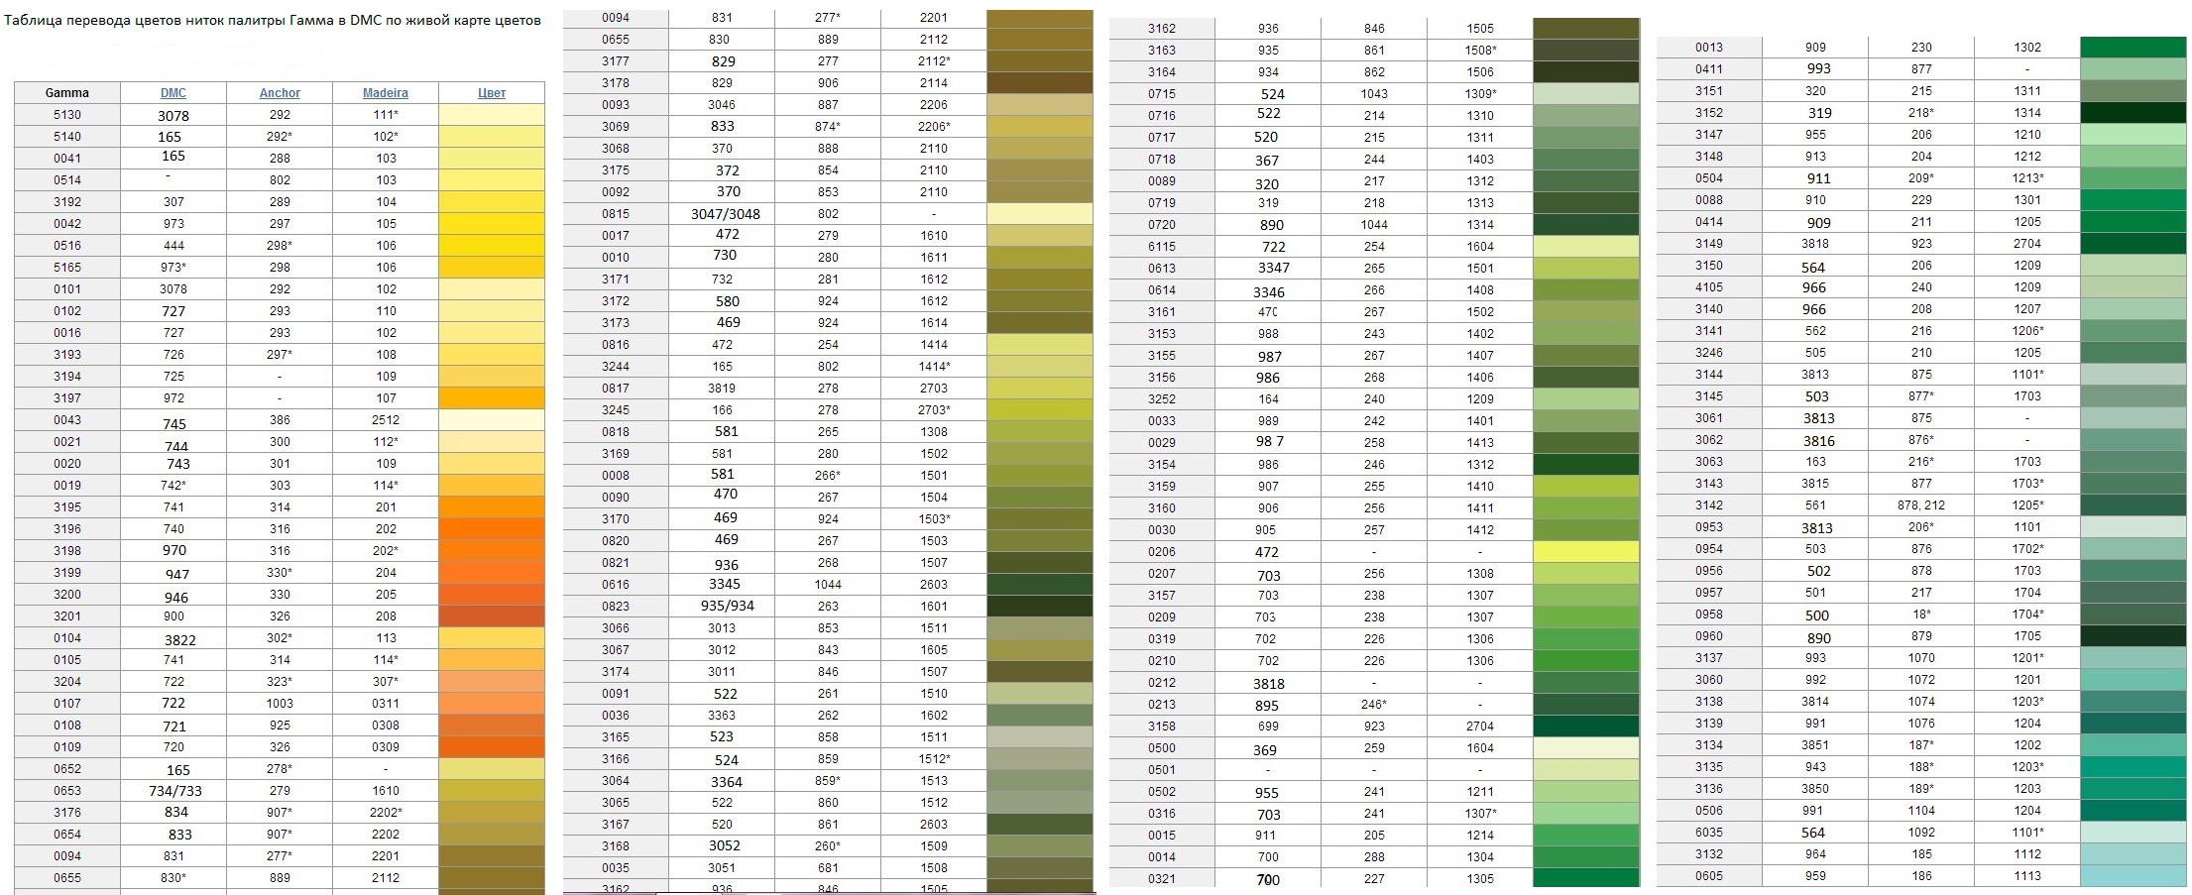
Task: Click Gamma code 3192 cell
Action: (67, 202)
